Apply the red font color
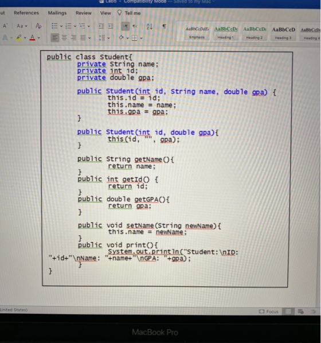The height and width of the screenshot is (343, 321). click(32, 38)
